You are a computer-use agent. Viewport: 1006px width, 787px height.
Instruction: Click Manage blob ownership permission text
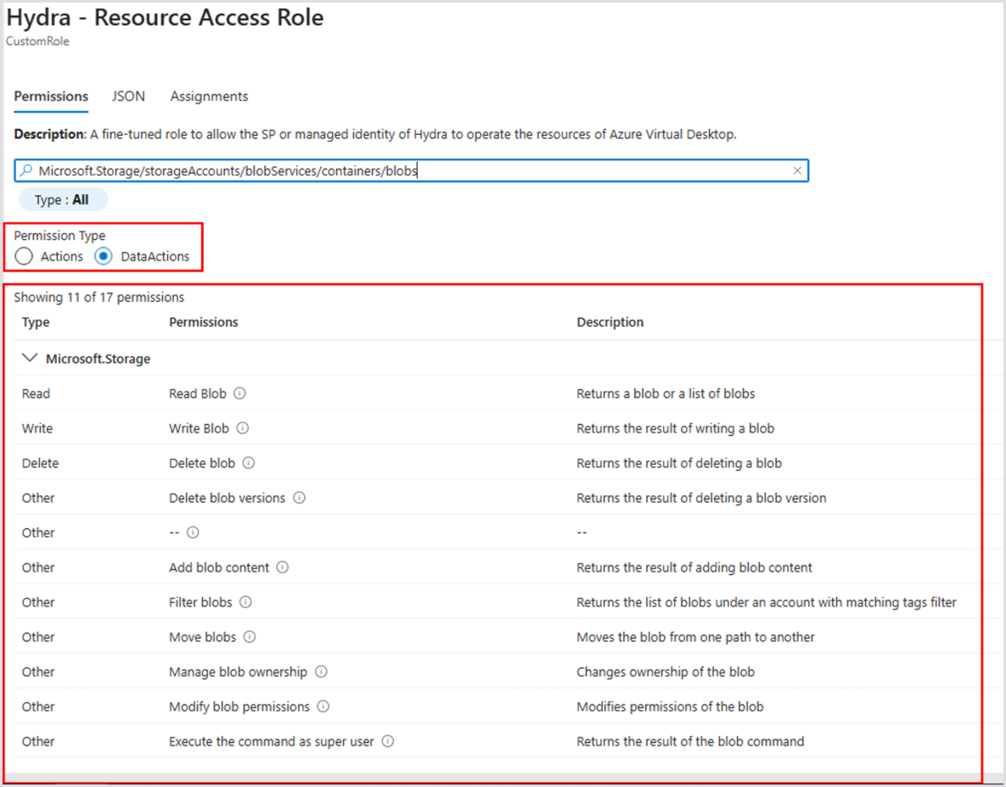pos(238,672)
